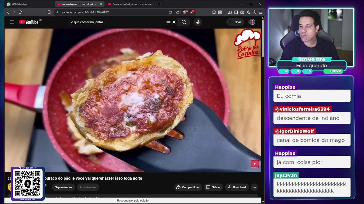Go back with the browser back arrow
Screen dimensions: 364x204
[x=8, y=12]
